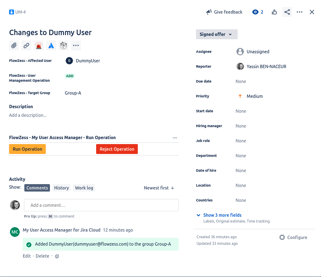Edit the Countries None value
Viewport: 321px width, 277px height.
pyautogui.click(x=241, y=200)
